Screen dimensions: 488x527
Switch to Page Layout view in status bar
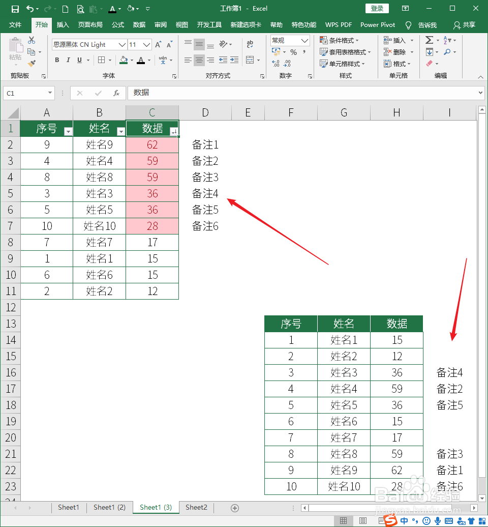(363, 520)
